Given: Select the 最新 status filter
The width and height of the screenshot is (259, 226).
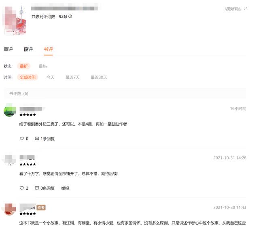Looking at the screenshot, I should tap(23, 66).
